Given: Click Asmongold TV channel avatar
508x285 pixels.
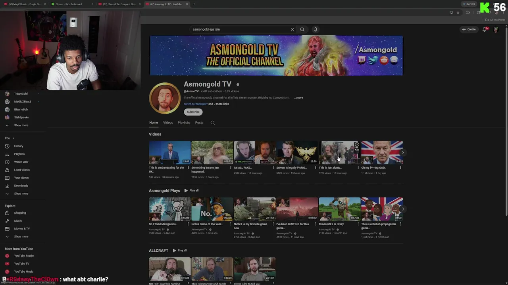Looking at the screenshot, I should tap(164, 98).
